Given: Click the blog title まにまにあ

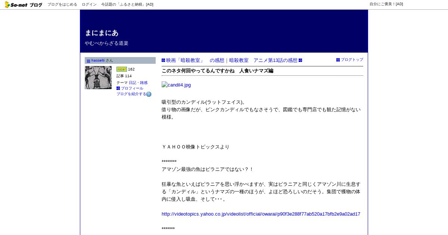Looking at the screenshot, I should (x=102, y=33).
